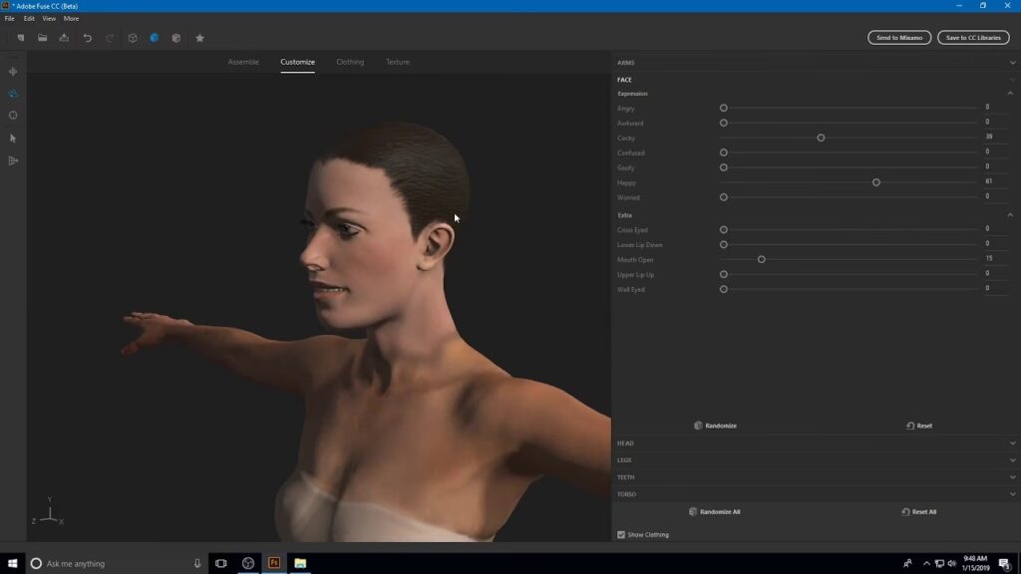Screen dimensions: 1021x574
Task: Open the Edit menu
Action: coord(29,18)
